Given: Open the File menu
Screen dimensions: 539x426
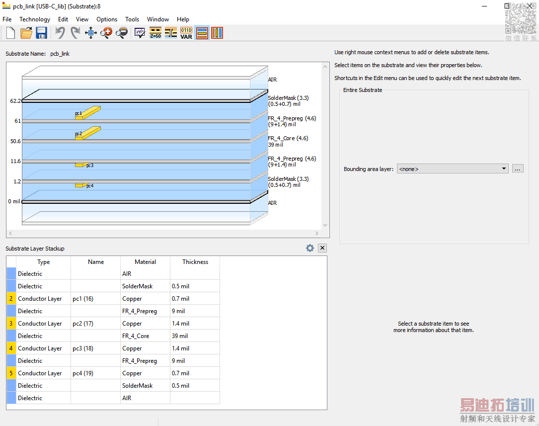Looking at the screenshot, I should [7, 19].
